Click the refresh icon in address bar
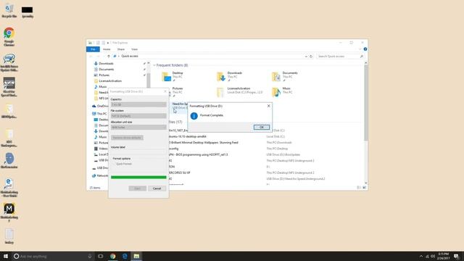Screen dimensions: 464x261 tap(311, 57)
